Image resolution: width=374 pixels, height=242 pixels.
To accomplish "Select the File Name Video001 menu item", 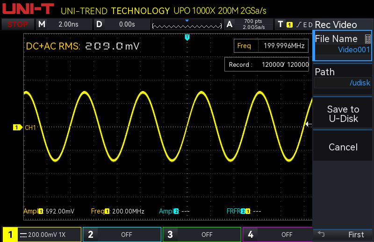I will (x=343, y=45).
